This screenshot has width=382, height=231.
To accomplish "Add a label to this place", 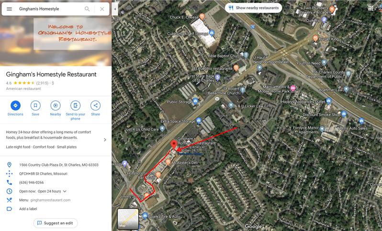I will pos(28,209).
